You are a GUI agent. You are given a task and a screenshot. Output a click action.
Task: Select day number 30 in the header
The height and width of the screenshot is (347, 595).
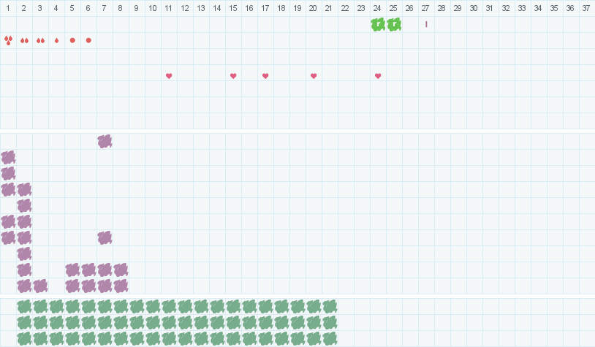474,8
